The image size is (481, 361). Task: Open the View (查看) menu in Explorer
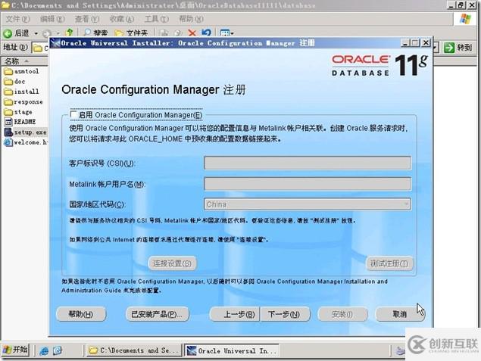click(87, 19)
